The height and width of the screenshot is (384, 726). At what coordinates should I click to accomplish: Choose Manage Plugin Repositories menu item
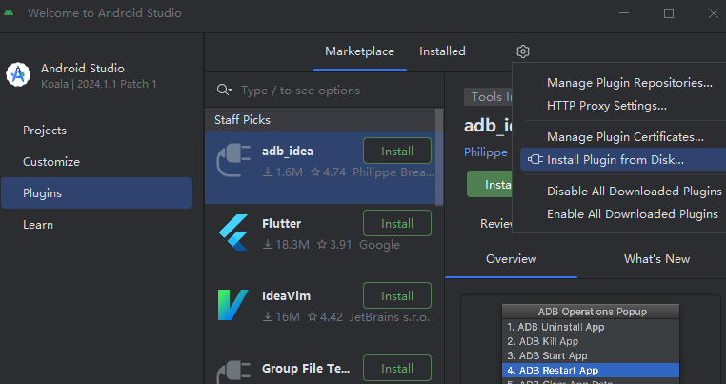(629, 83)
